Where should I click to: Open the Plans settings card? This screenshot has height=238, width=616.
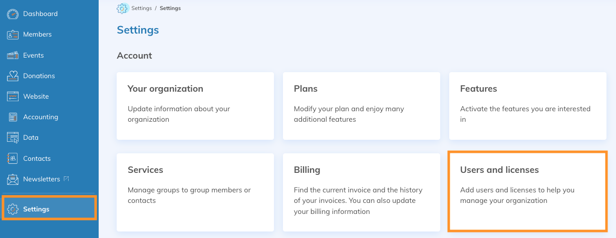coord(361,106)
